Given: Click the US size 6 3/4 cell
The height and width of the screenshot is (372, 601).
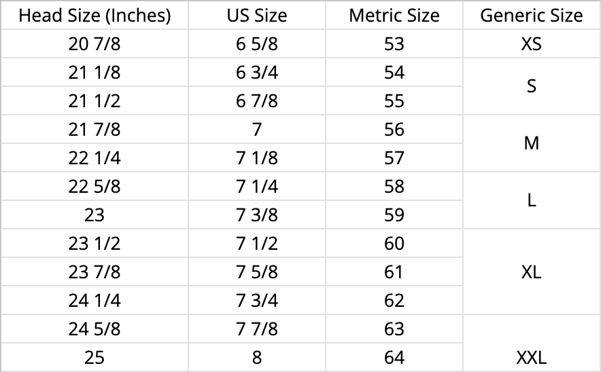Looking at the screenshot, I should click(257, 73).
